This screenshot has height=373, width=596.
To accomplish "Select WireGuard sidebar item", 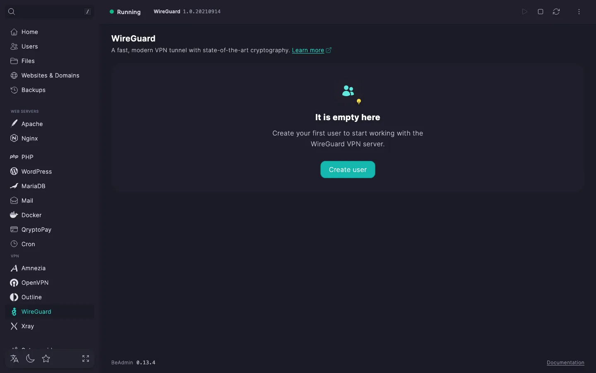I will pyautogui.click(x=50, y=312).
